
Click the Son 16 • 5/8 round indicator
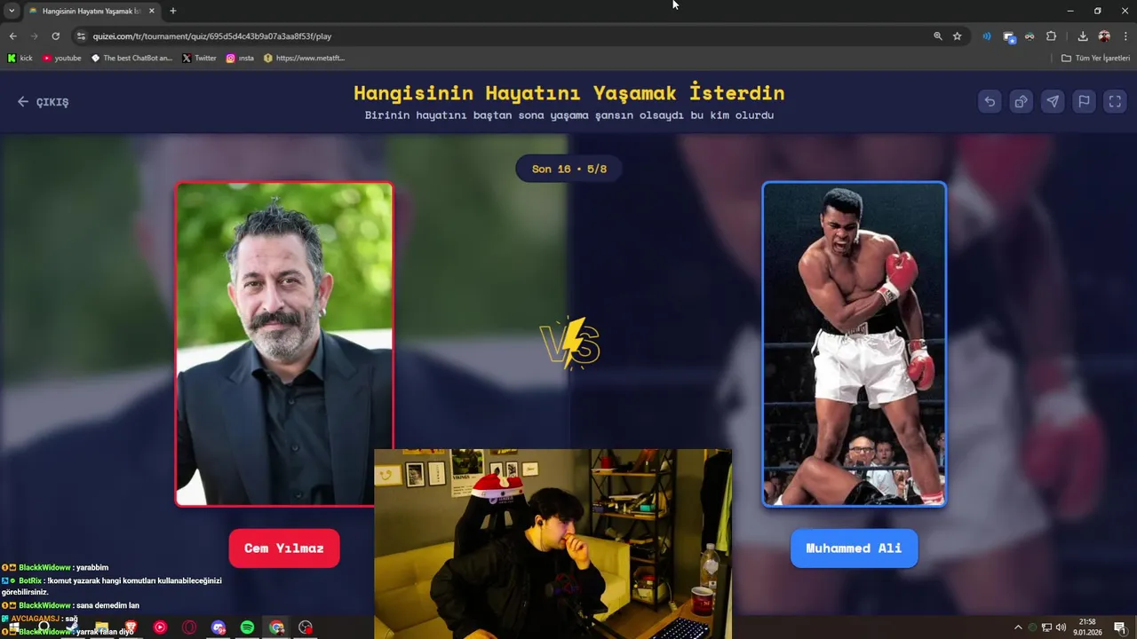click(x=568, y=169)
